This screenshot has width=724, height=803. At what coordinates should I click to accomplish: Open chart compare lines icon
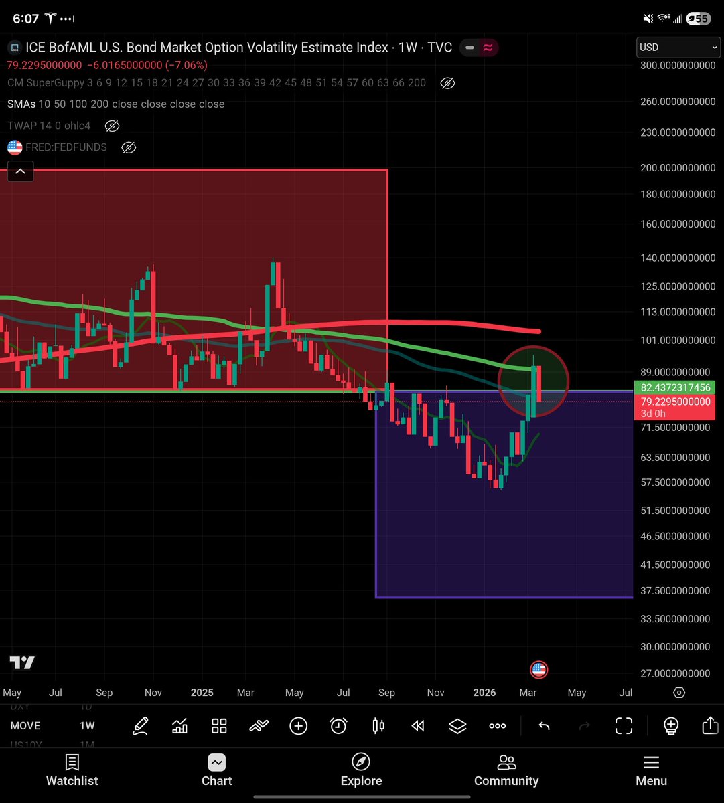259,726
